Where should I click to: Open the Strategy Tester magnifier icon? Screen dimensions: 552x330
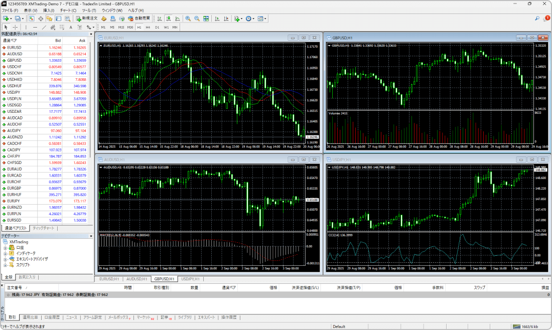67,18
